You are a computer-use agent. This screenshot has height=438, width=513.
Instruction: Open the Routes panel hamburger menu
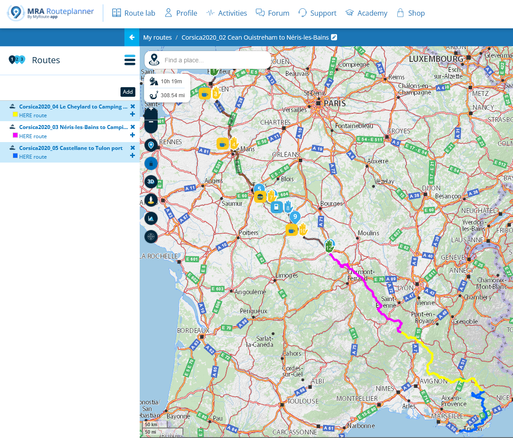coord(130,60)
